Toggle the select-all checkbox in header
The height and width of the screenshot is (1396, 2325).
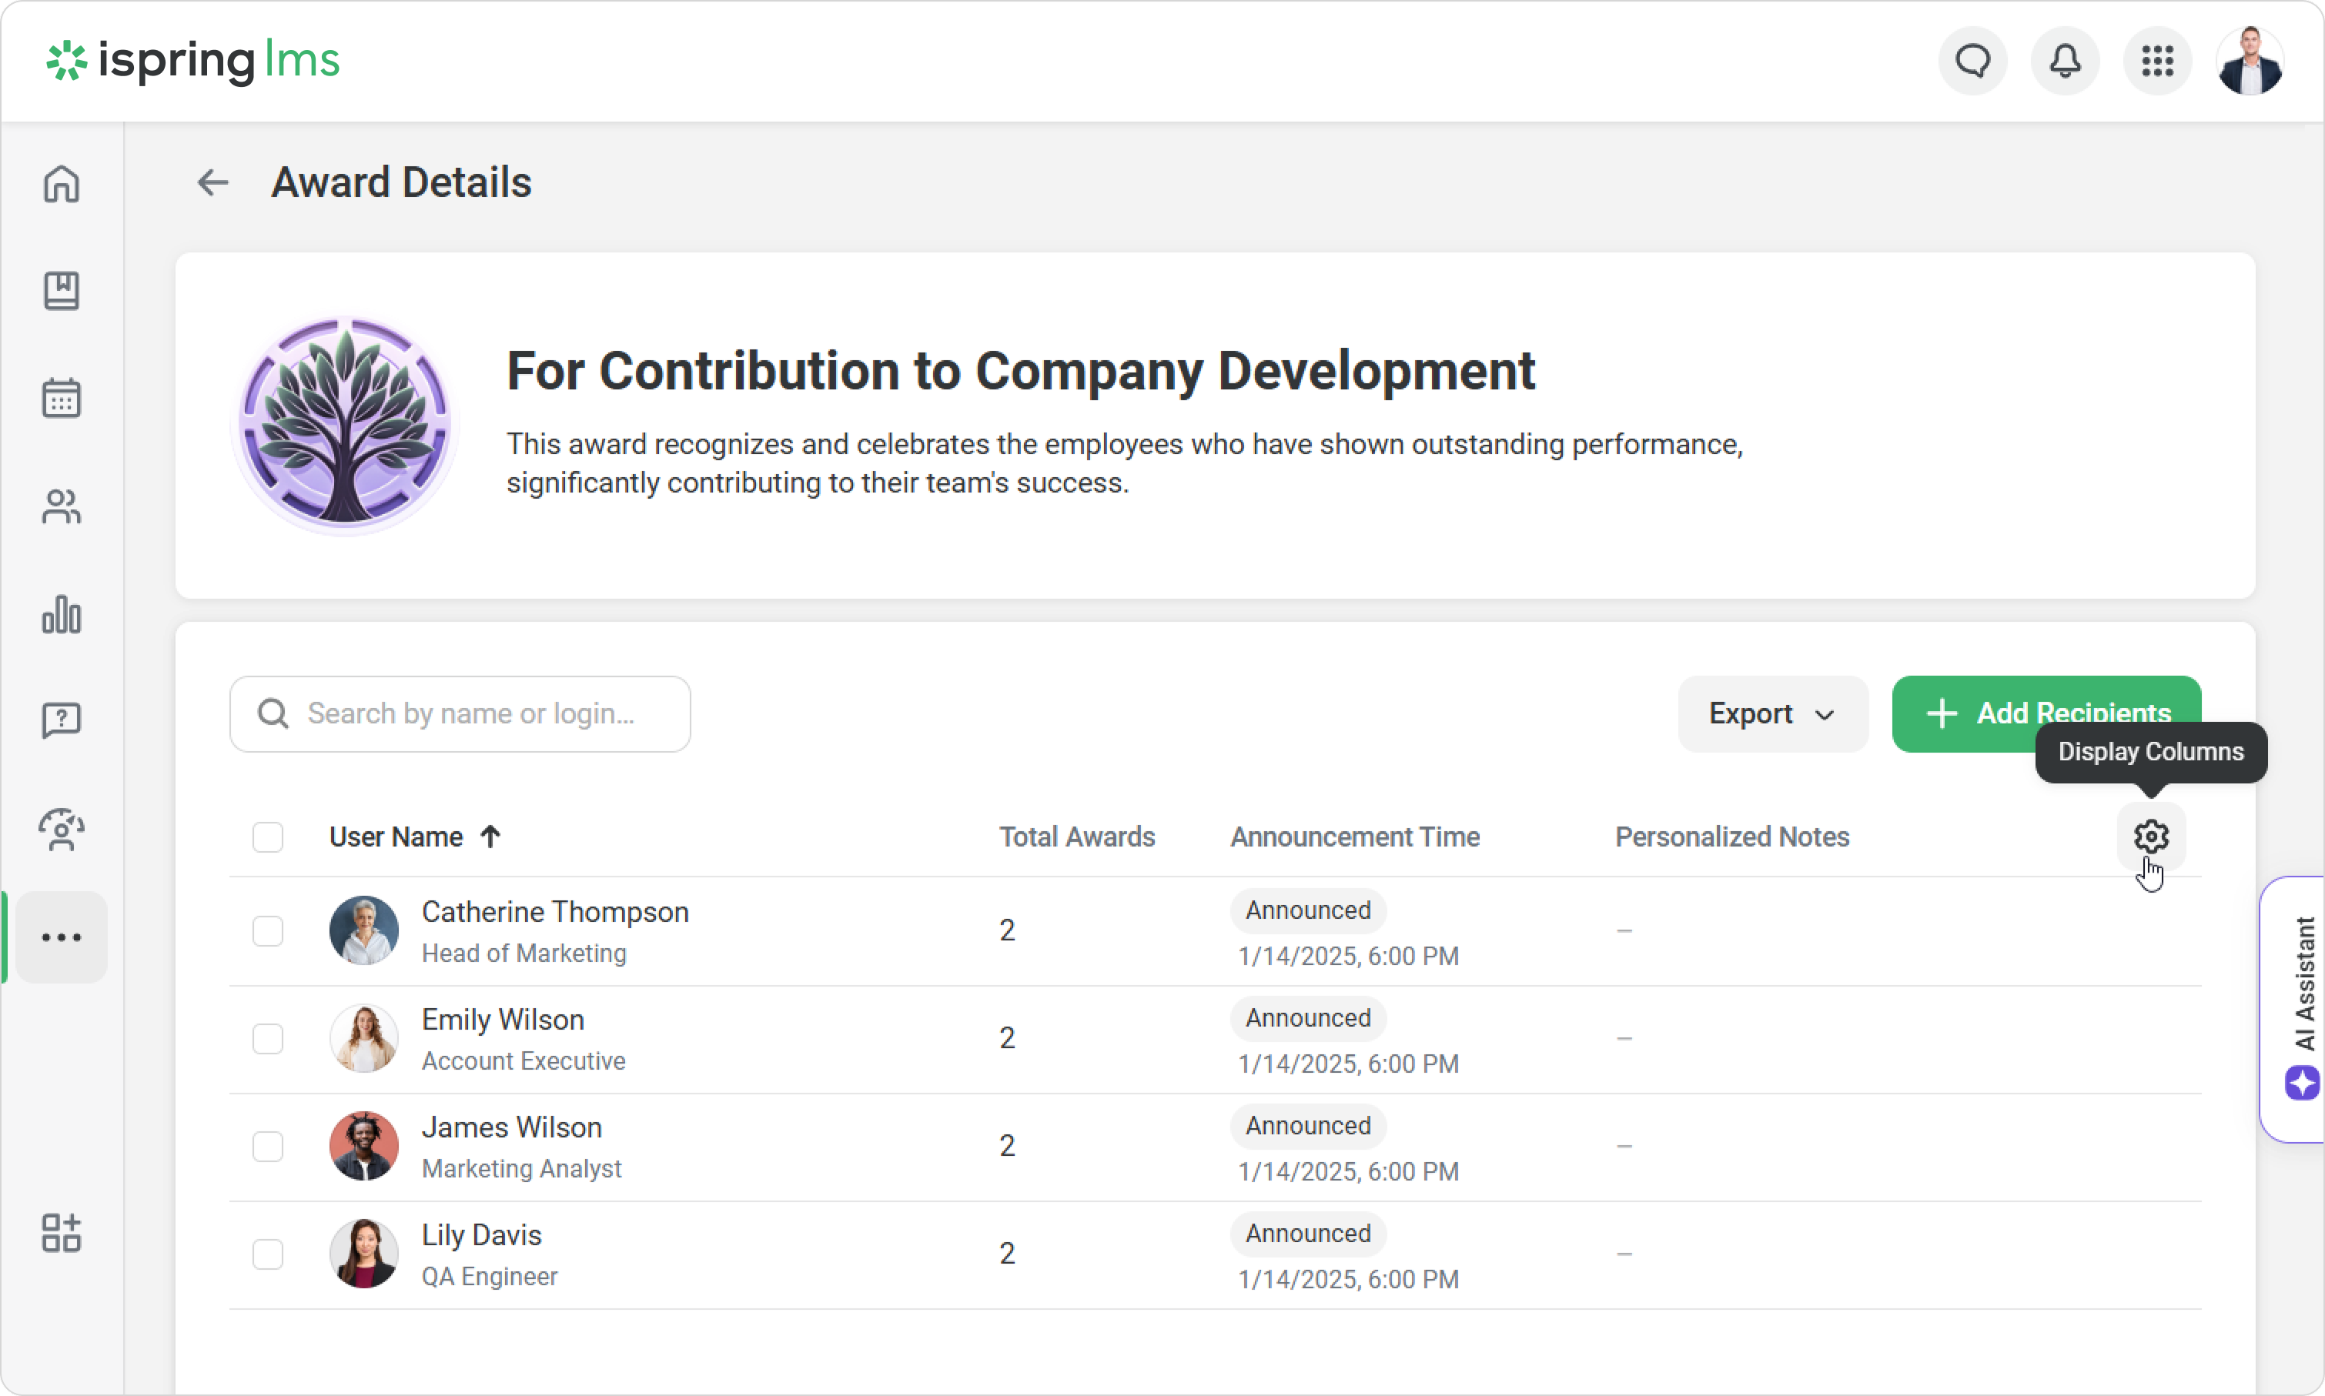tap(268, 837)
